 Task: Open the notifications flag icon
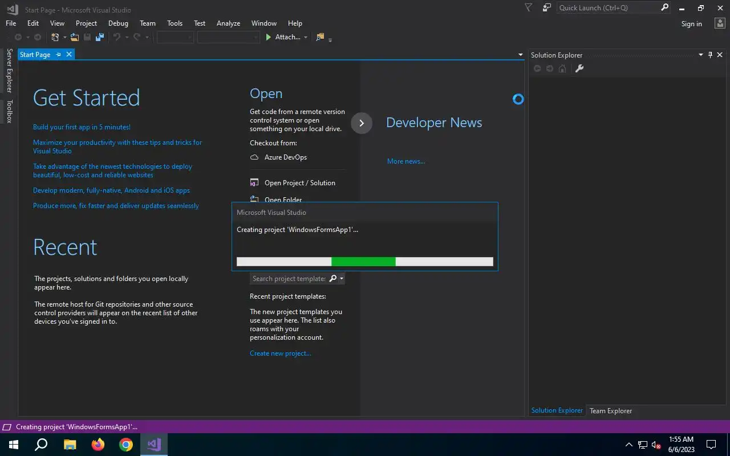tap(528, 7)
